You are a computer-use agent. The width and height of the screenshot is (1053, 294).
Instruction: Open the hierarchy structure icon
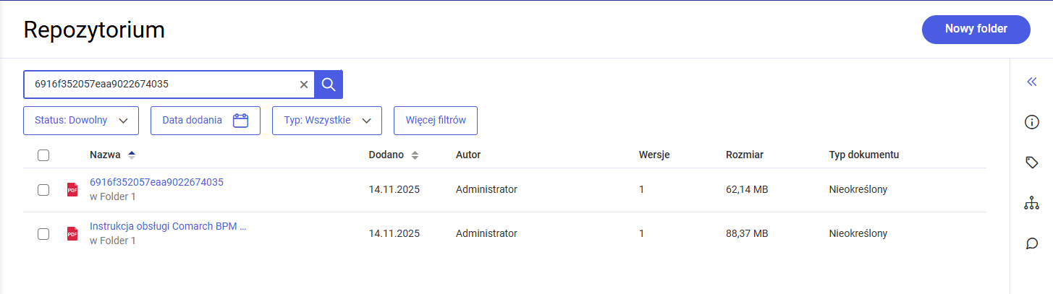click(x=1032, y=204)
